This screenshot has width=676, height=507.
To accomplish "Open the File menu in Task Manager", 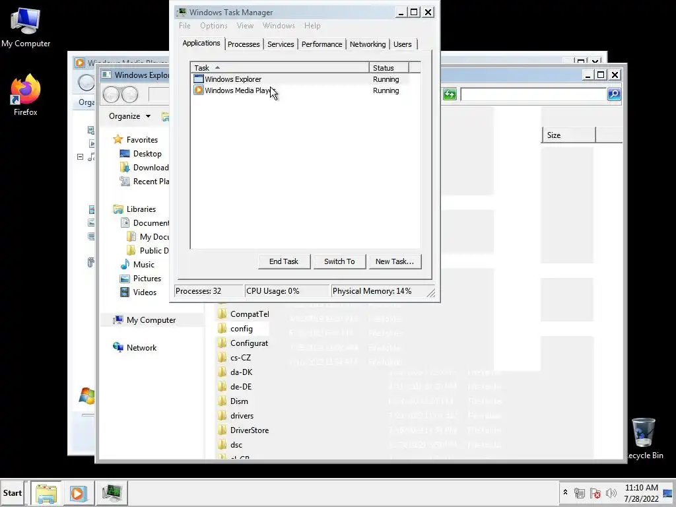I will (185, 26).
